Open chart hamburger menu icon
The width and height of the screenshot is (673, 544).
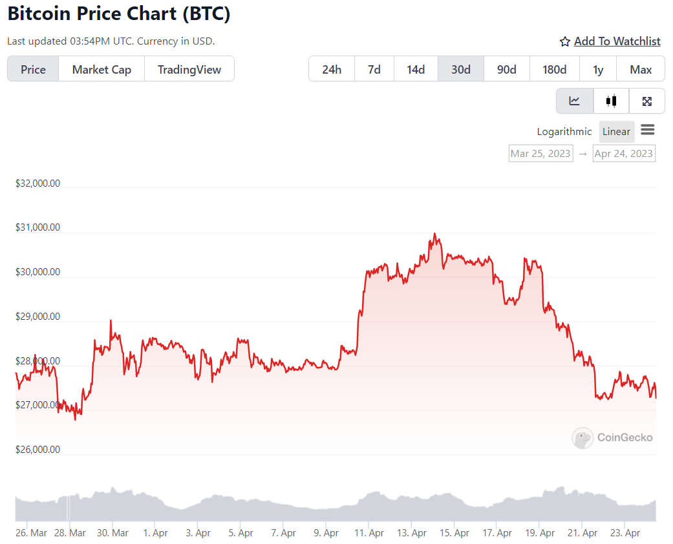tap(647, 130)
